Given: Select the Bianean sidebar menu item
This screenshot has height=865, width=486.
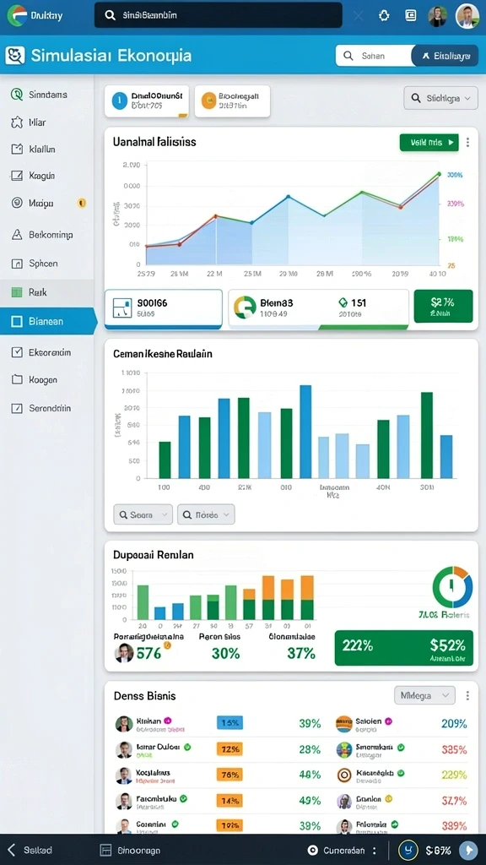Looking at the screenshot, I should tap(47, 321).
